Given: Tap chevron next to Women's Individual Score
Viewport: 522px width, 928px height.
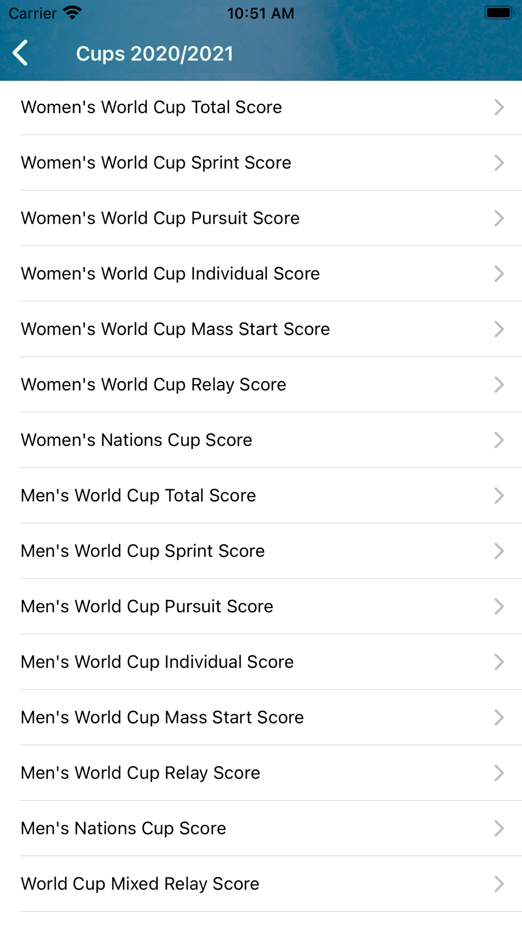Looking at the screenshot, I should tap(499, 273).
